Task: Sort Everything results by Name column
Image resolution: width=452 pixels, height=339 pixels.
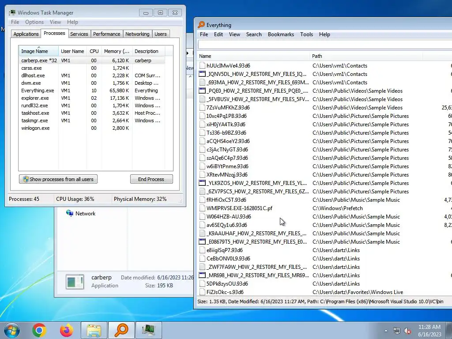Action: (x=253, y=56)
